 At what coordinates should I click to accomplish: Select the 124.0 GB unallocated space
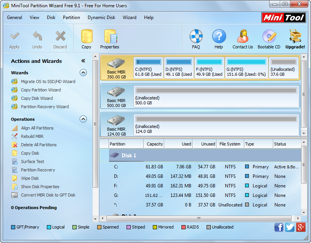pyautogui.click(x=216, y=125)
